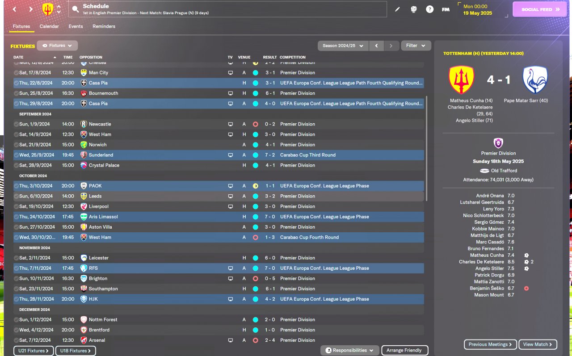Click the Bournemouth club badge

click(84, 93)
